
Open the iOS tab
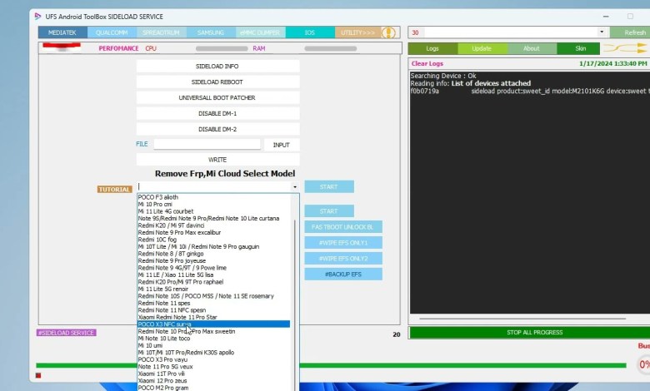click(309, 32)
